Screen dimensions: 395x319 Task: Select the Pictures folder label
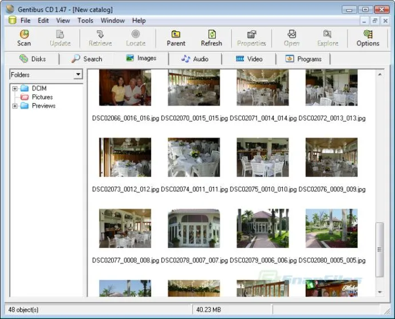click(x=42, y=97)
